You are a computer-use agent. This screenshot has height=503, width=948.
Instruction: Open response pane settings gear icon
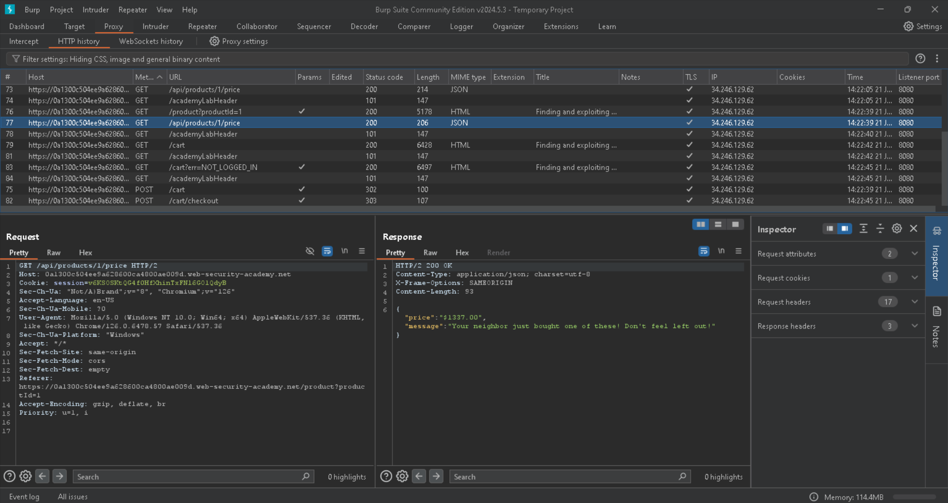[402, 477]
